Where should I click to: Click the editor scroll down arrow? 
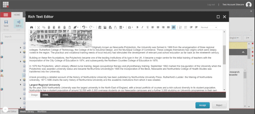pyautogui.click(x=224, y=90)
